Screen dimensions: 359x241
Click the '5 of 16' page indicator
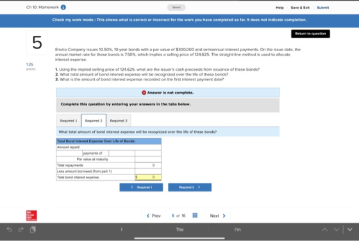coord(179,215)
